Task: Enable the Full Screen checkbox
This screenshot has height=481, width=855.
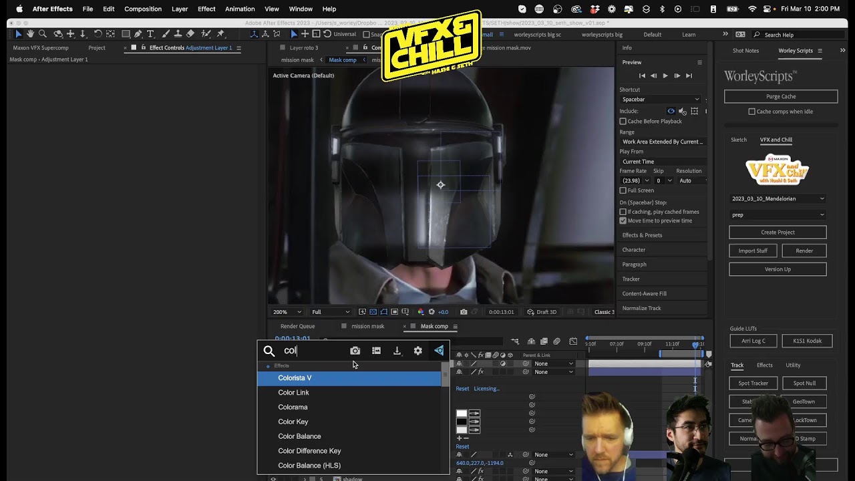Action: tap(623, 190)
